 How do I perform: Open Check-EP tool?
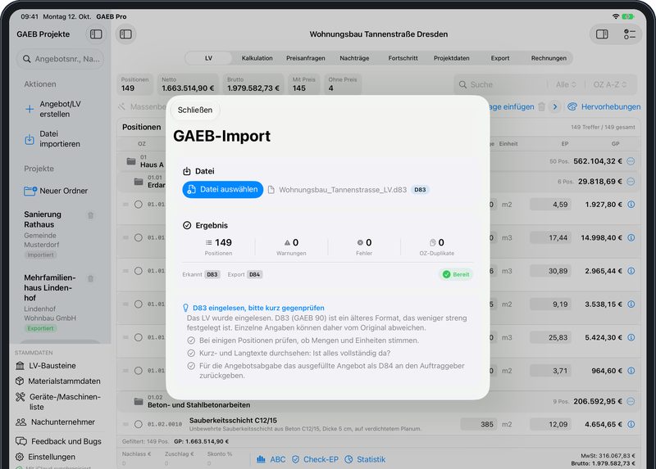click(315, 459)
